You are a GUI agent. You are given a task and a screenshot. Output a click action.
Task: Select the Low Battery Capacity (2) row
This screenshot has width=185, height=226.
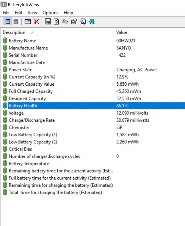(x=93, y=142)
